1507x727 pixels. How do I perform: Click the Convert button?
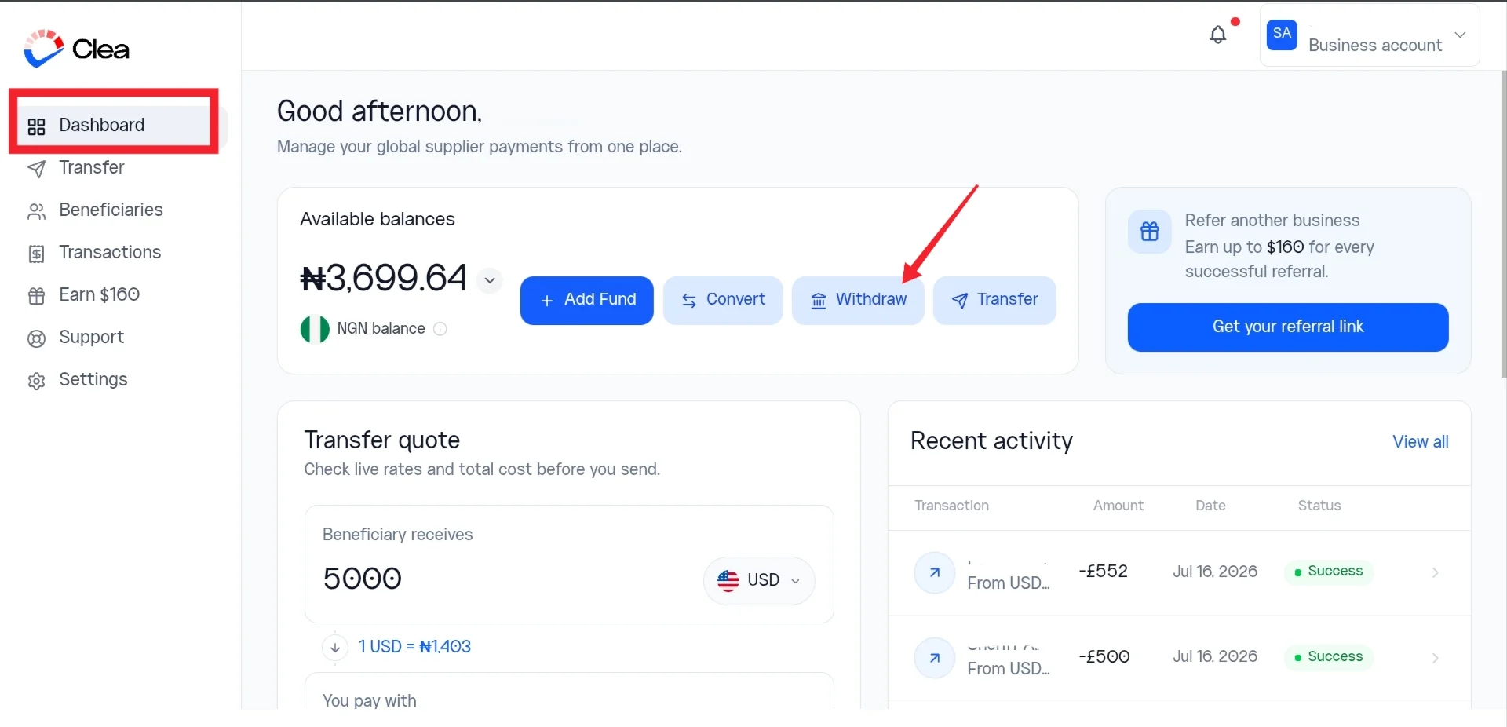pyautogui.click(x=723, y=300)
